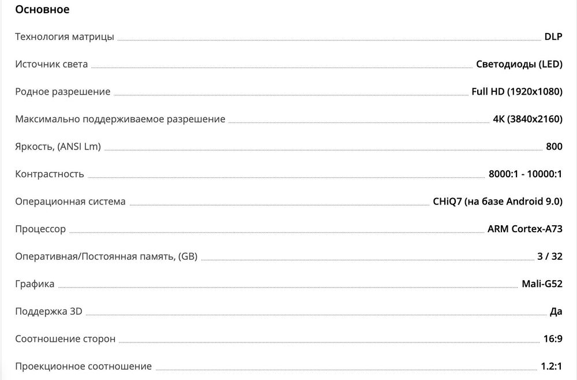Select the brightness value 800
The image size is (577, 380).
554,147
